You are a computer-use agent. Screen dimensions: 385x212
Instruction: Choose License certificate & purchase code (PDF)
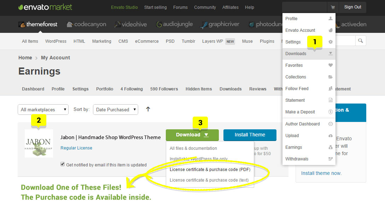pyautogui.click(x=210, y=170)
